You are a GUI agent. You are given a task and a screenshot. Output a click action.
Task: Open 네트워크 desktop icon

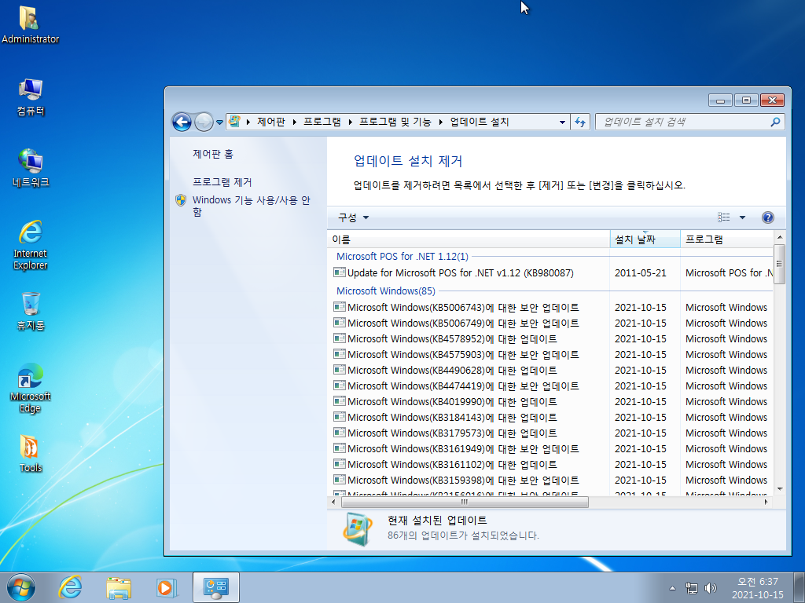coord(31,168)
